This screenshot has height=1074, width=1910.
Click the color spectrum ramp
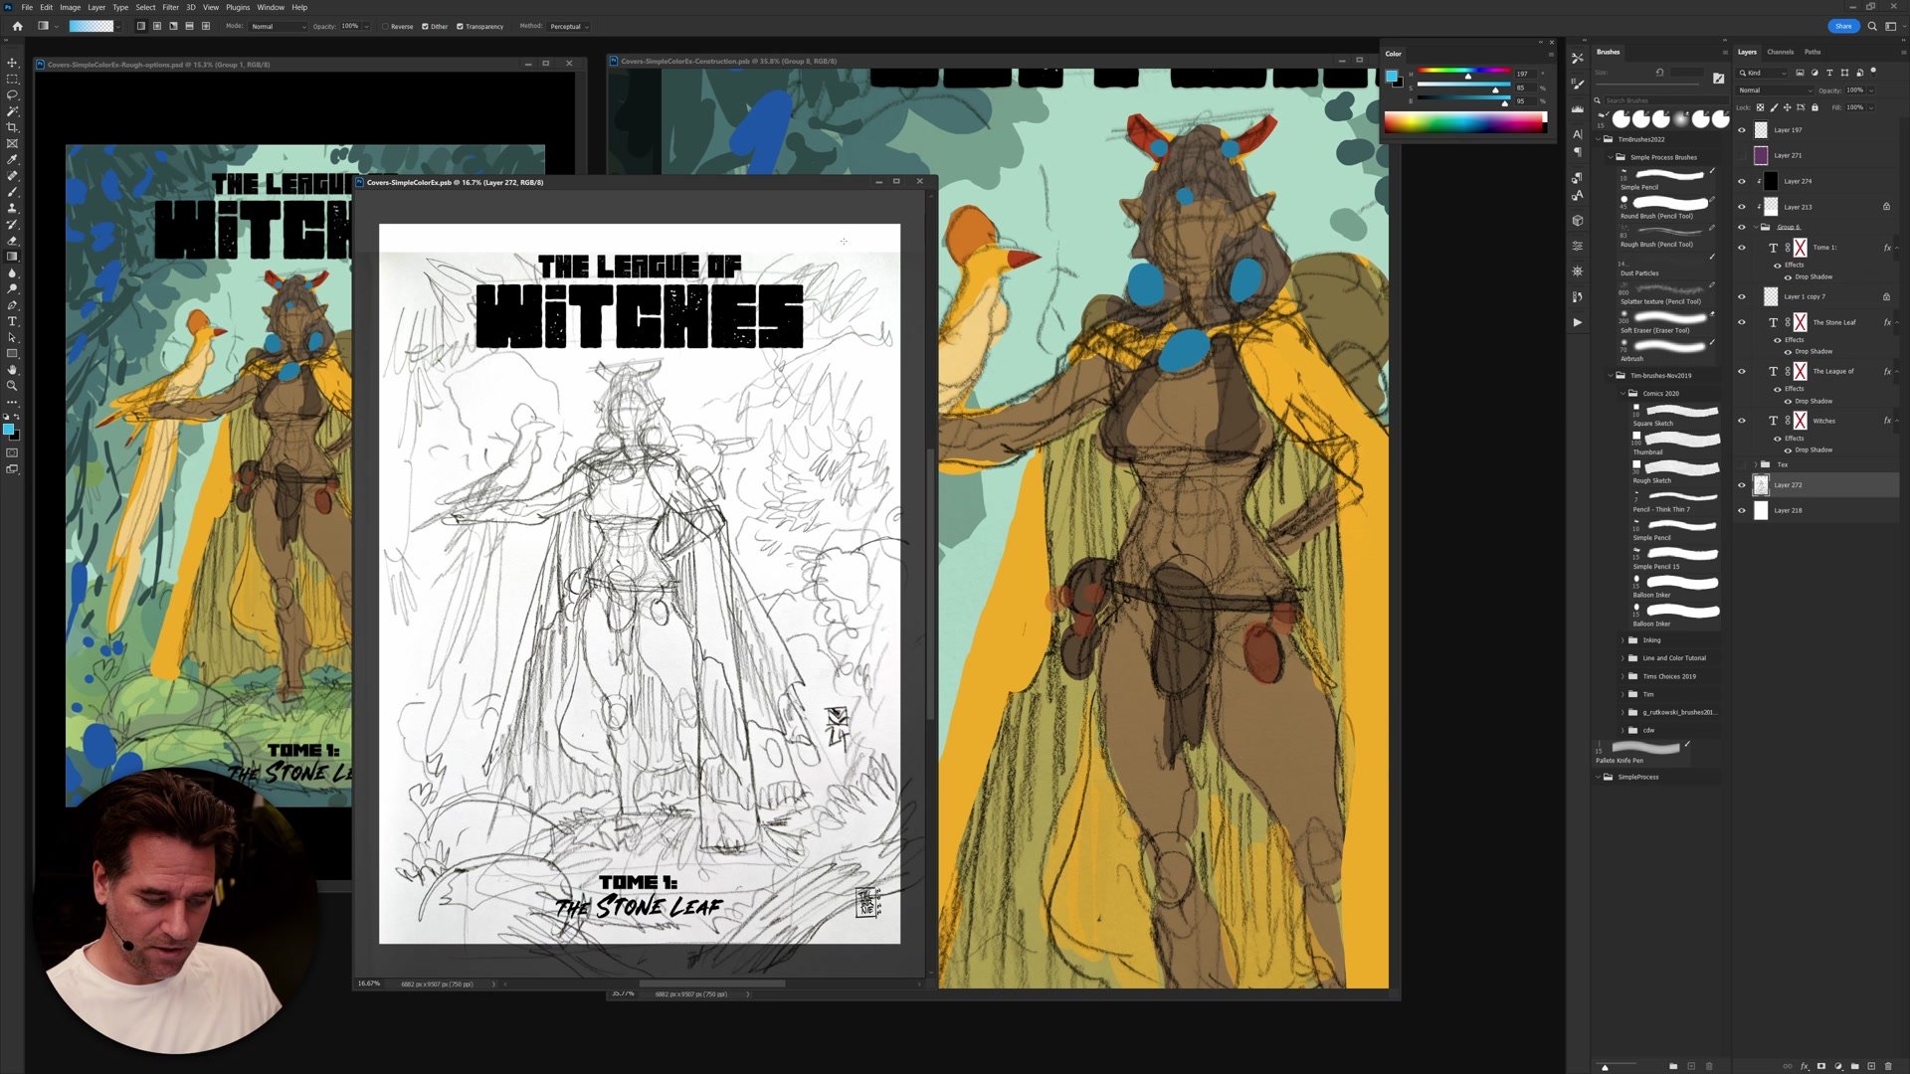(1462, 122)
